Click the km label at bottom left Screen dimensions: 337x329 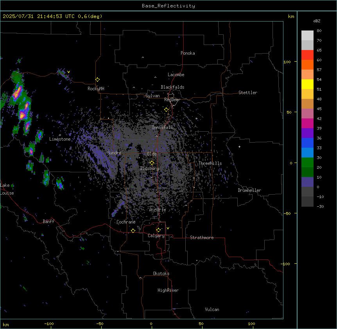[6, 324]
